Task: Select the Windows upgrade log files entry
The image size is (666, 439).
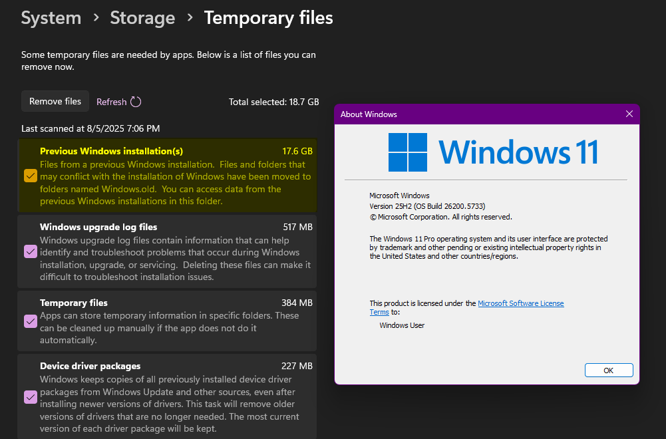Action: click(x=167, y=251)
